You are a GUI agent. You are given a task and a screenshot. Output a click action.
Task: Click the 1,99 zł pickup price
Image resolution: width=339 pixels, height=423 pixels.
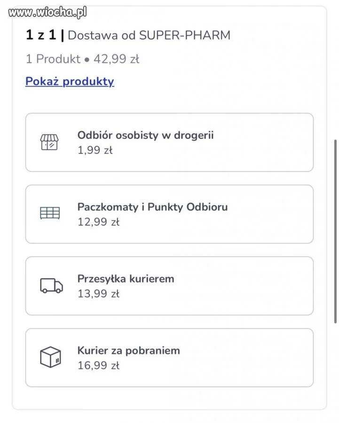(95, 150)
